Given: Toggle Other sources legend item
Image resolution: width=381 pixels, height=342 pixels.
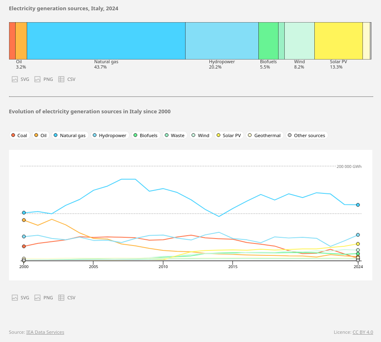Looking at the screenshot, I should (307, 135).
